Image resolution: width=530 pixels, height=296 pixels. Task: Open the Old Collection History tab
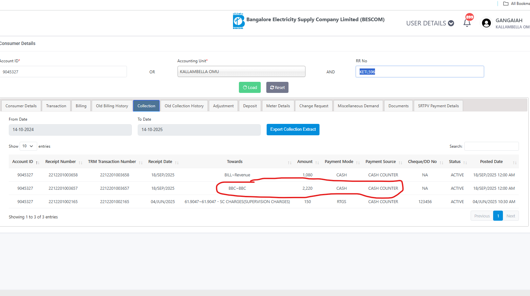(x=184, y=106)
